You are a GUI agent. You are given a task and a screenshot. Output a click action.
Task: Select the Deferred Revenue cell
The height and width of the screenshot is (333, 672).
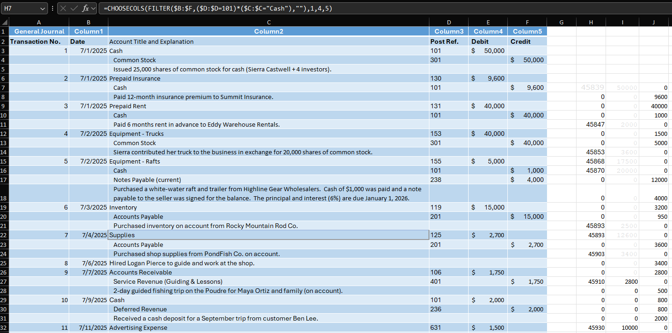[140, 309]
